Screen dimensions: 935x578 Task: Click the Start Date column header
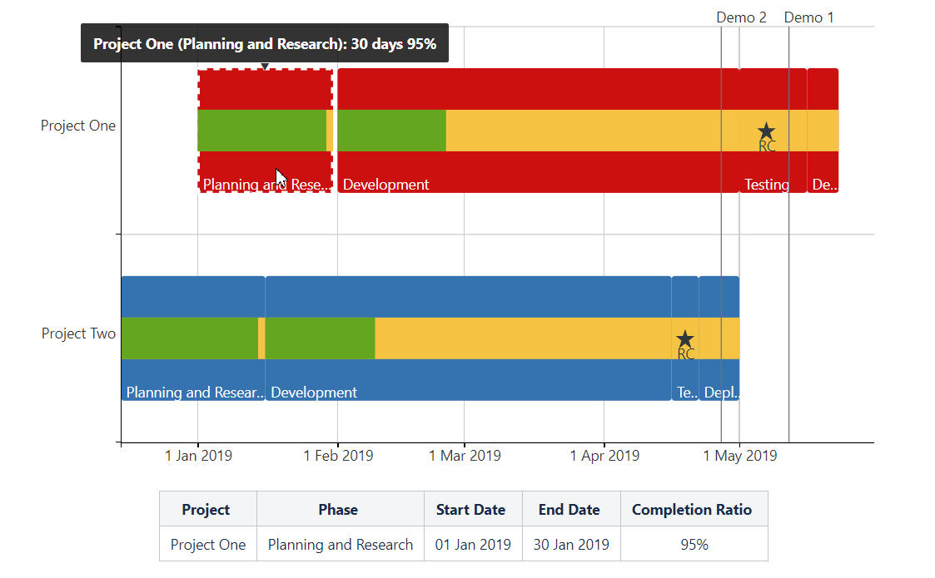[x=473, y=510]
